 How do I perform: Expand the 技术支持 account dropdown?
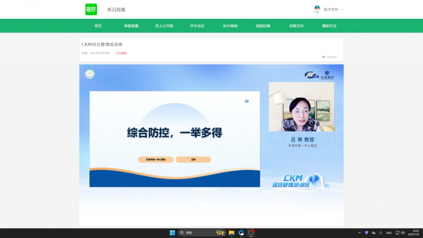coord(342,10)
